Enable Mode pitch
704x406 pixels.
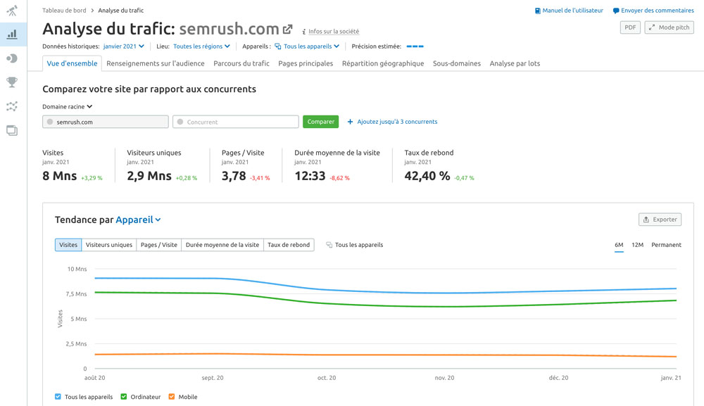pos(670,27)
